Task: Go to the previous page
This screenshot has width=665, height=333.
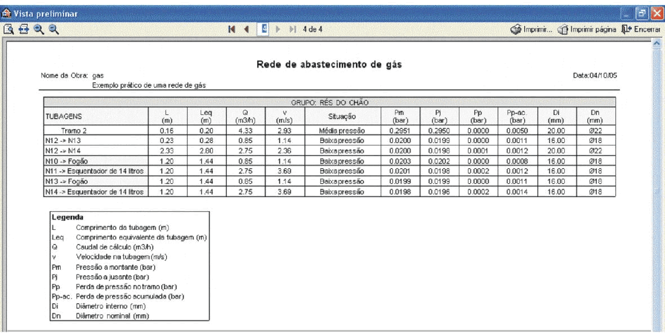Action: (247, 30)
